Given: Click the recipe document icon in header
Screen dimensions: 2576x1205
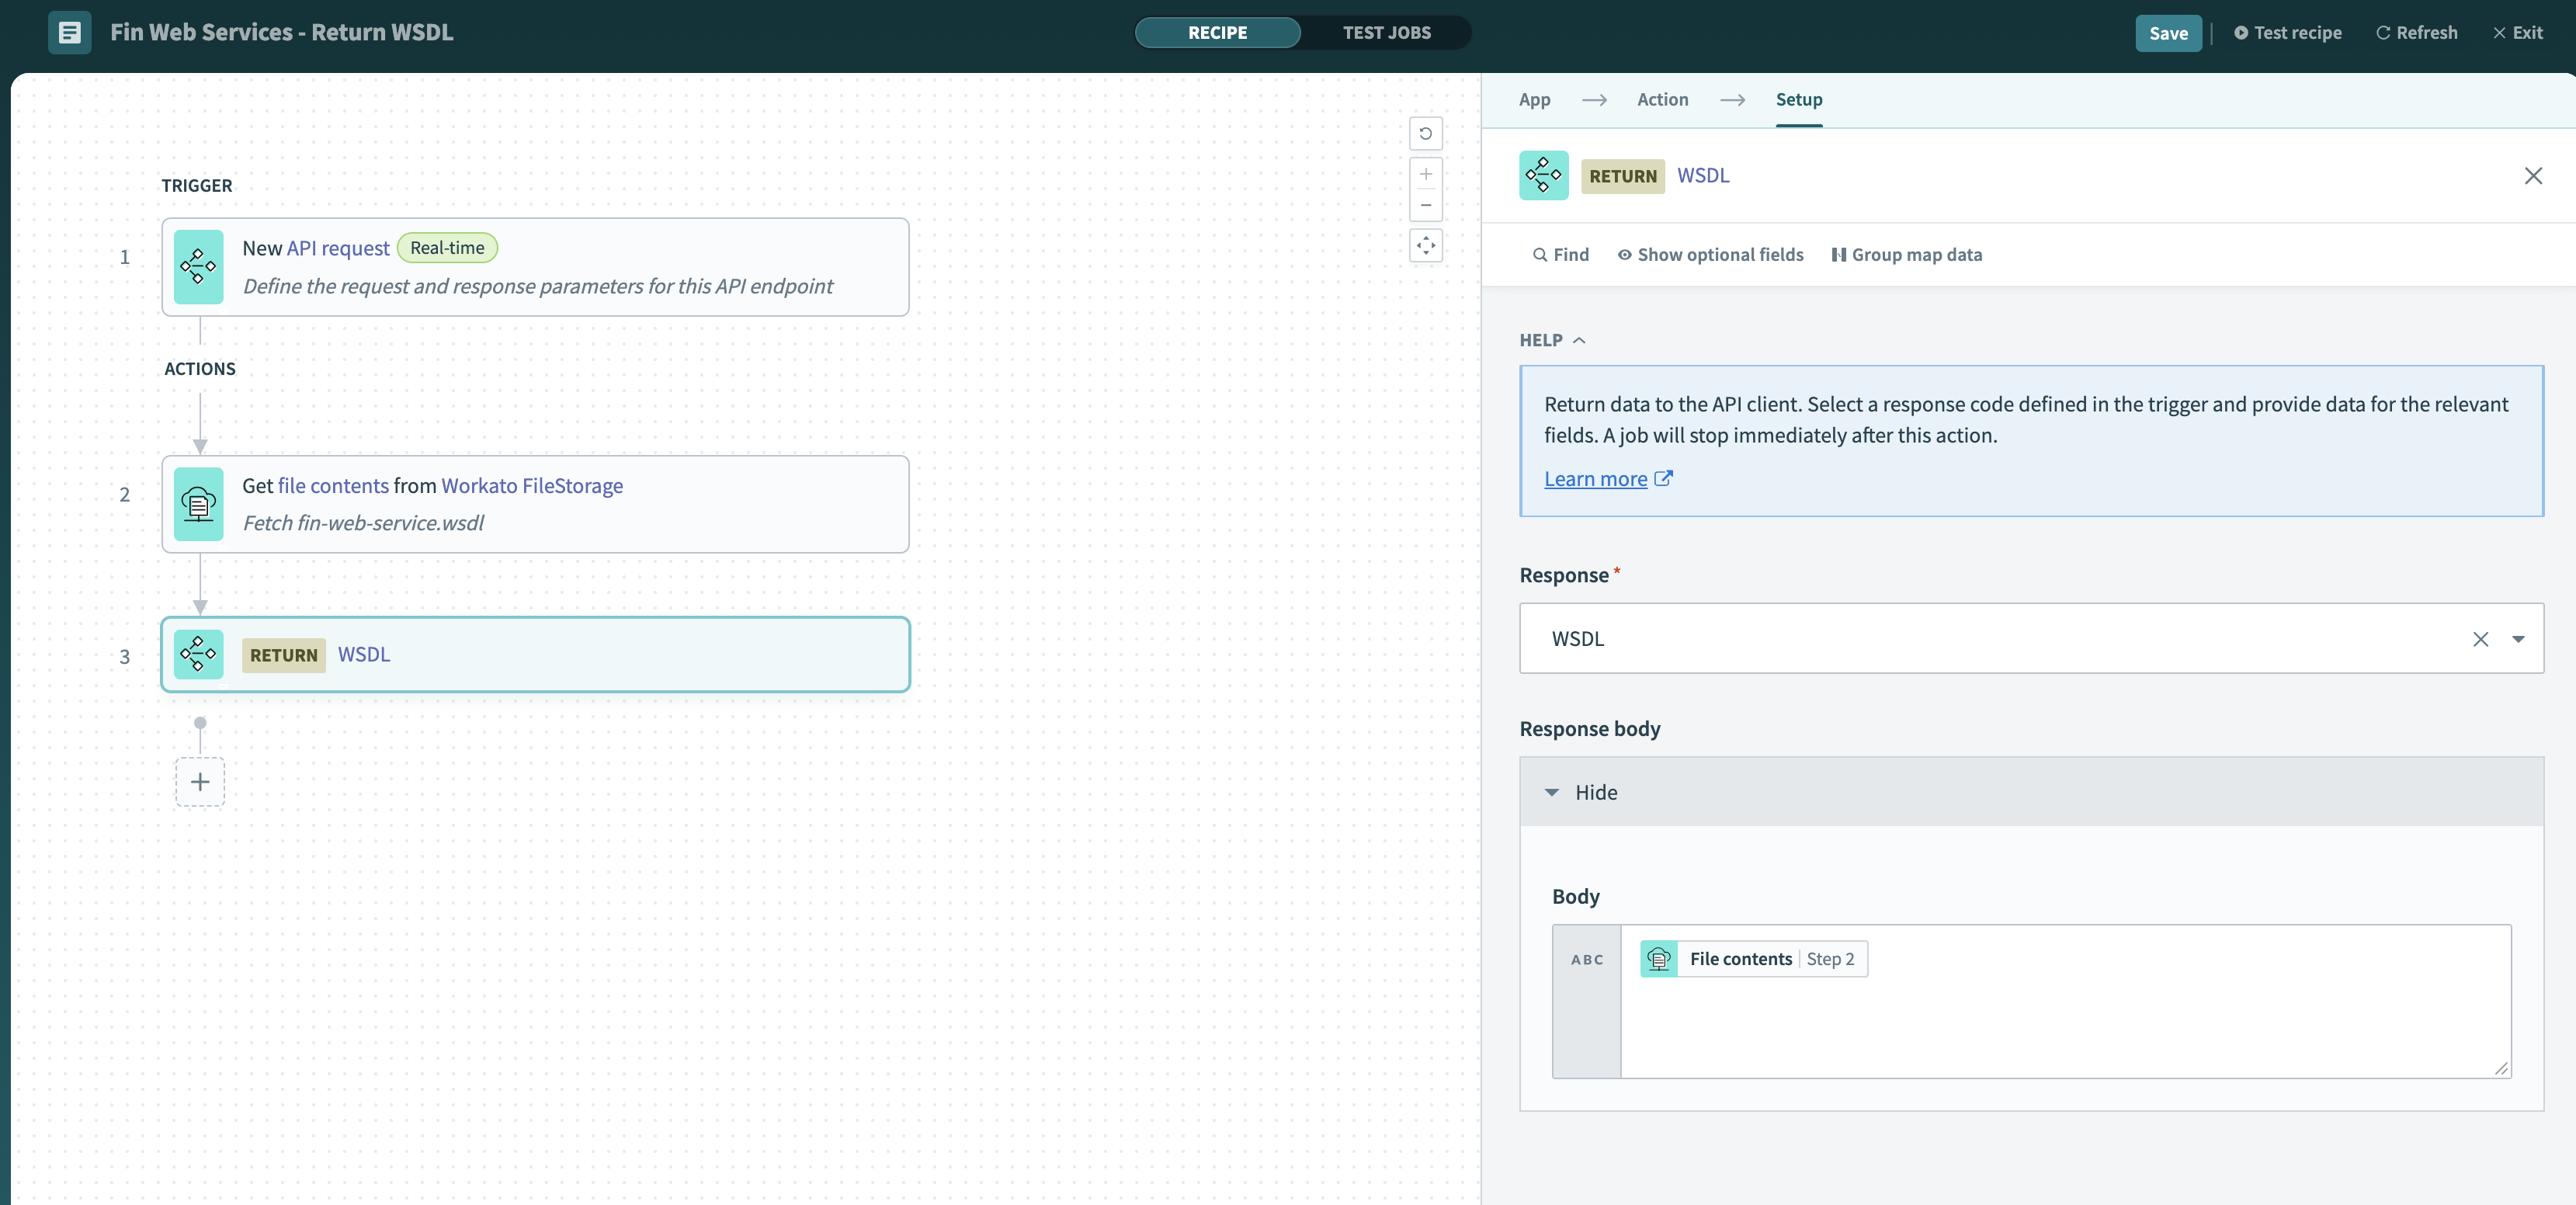Looking at the screenshot, I should 69,32.
